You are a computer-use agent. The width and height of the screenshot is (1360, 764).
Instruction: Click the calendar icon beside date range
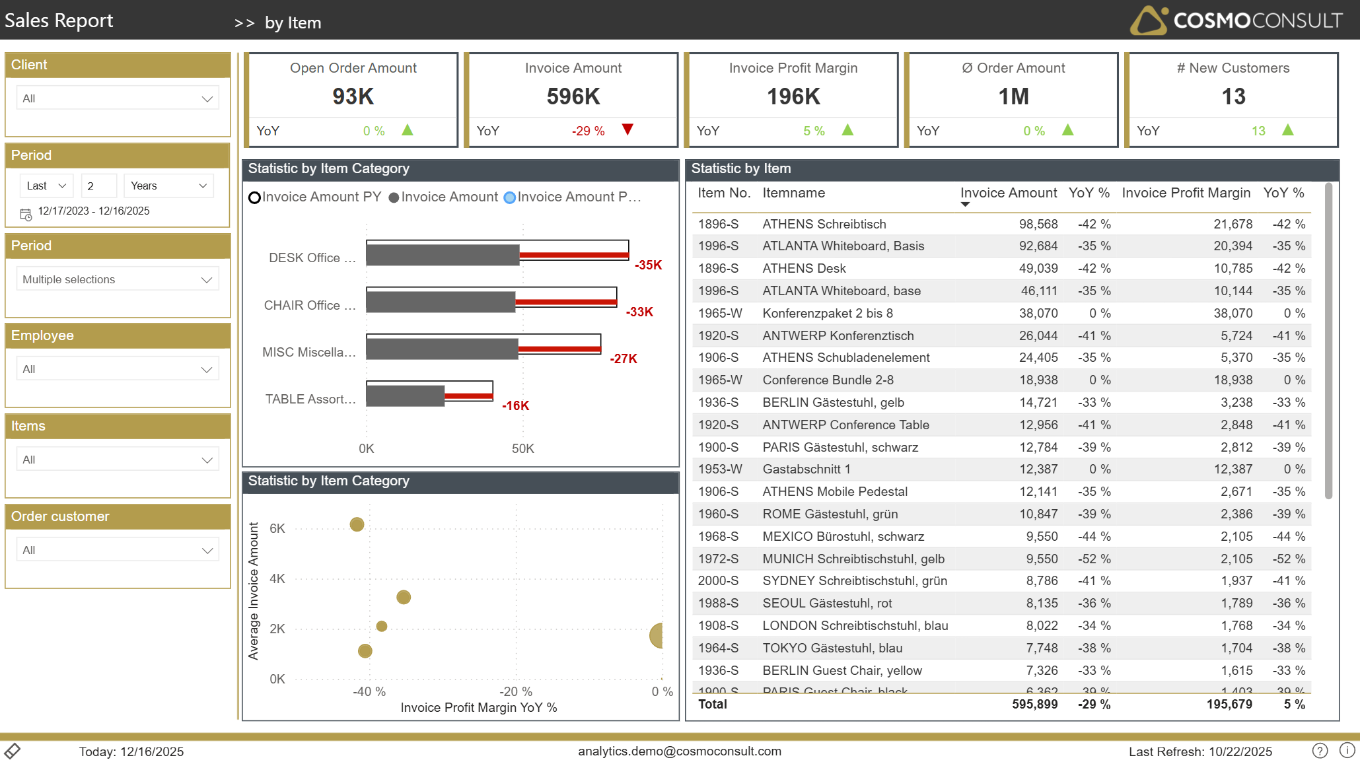pos(26,215)
